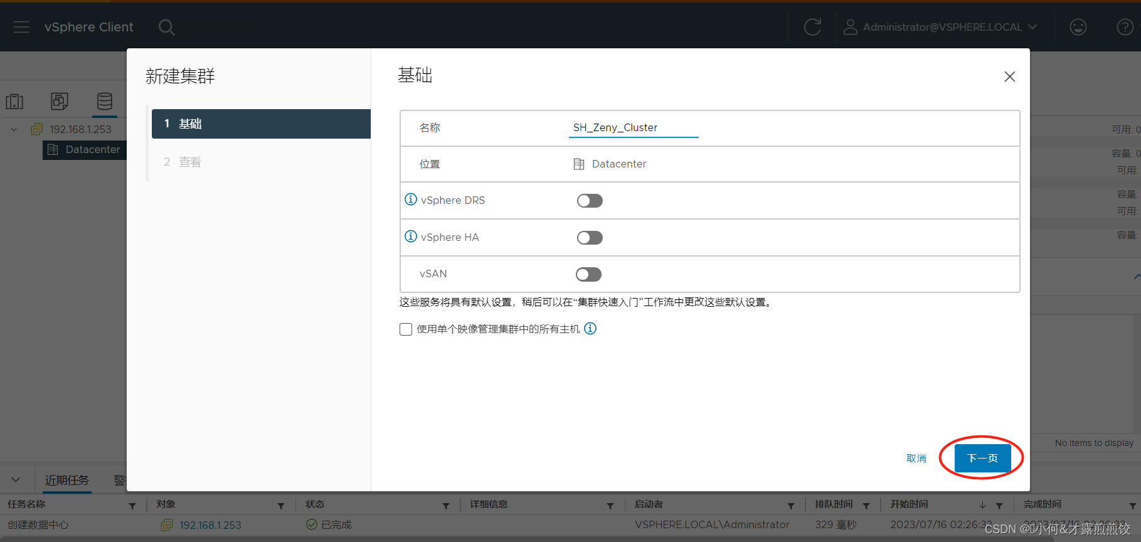Image resolution: width=1141 pixels, height=542 pixels.
Task: Click info icon beside single image option
Action: pyautogui.click(x=590, y=328)
